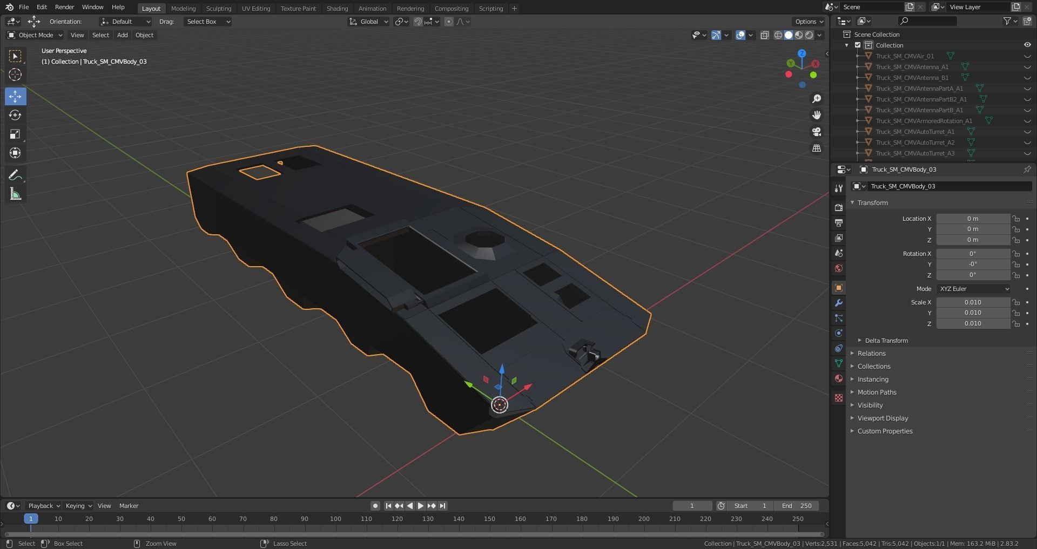Jump to the animation end frame
1037x549 pixels.
(443, 506)
